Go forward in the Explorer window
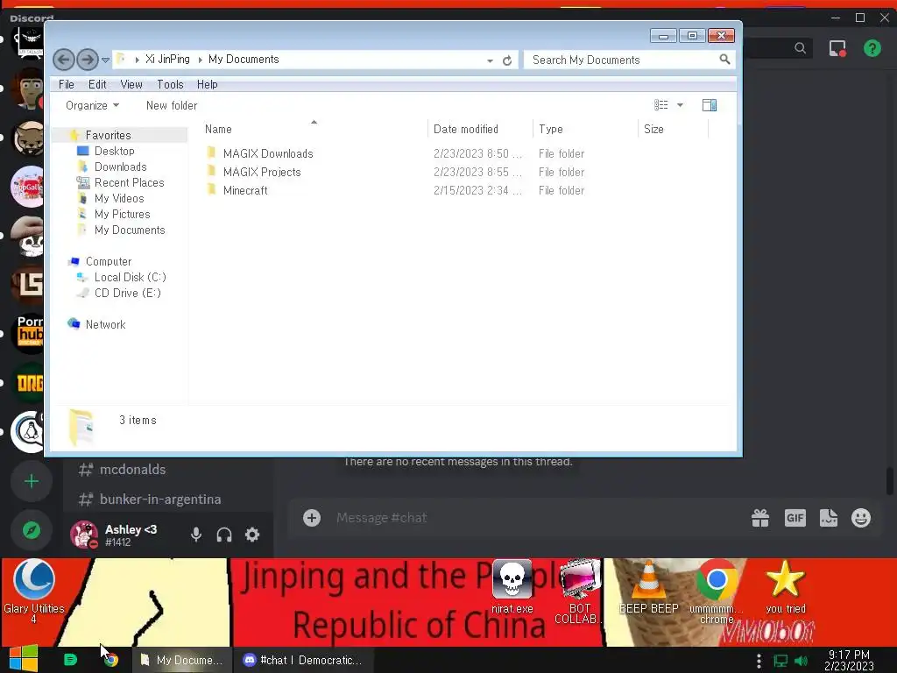 pyautogui.click(x=87, y=60)
